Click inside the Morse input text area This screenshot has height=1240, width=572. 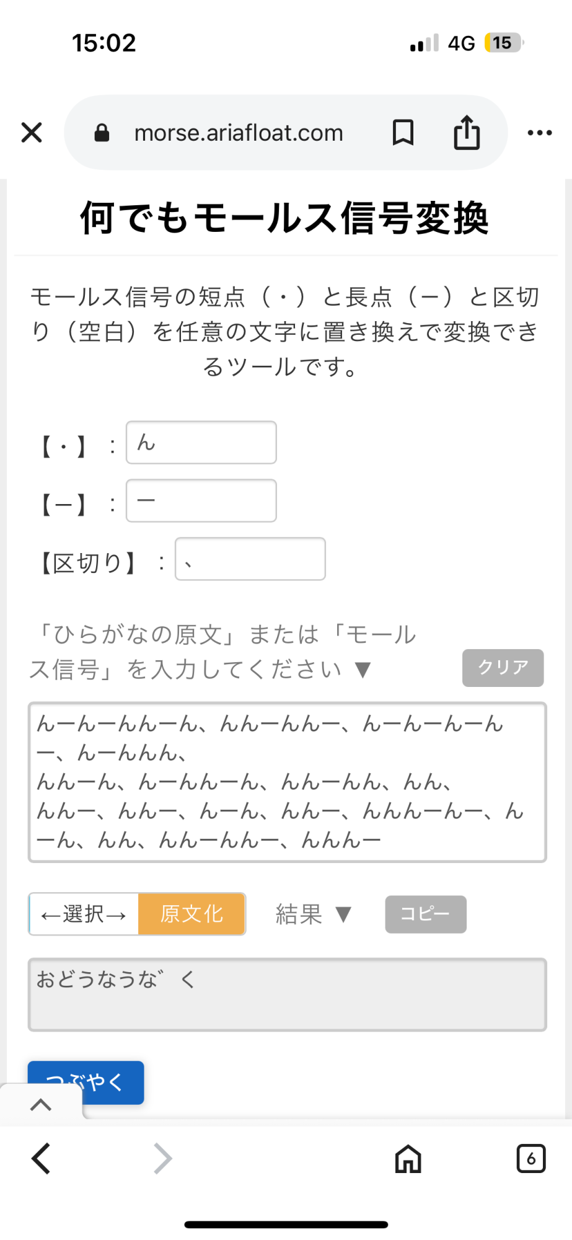click(288, 782)
